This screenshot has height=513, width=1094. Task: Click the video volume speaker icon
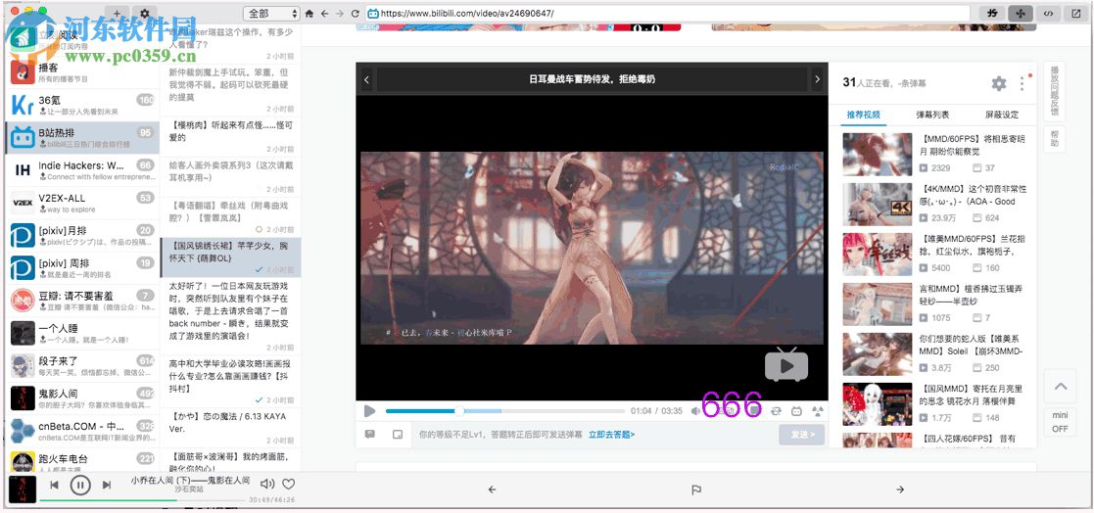pos(695,411)
